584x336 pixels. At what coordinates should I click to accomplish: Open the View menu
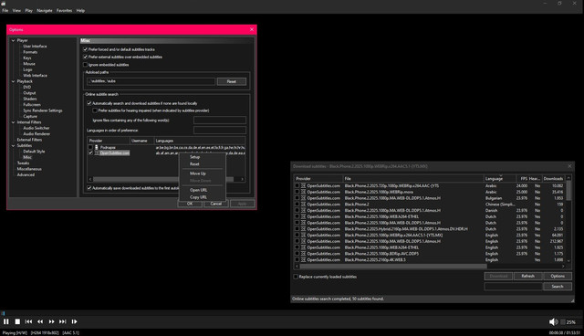pos(16,10)
